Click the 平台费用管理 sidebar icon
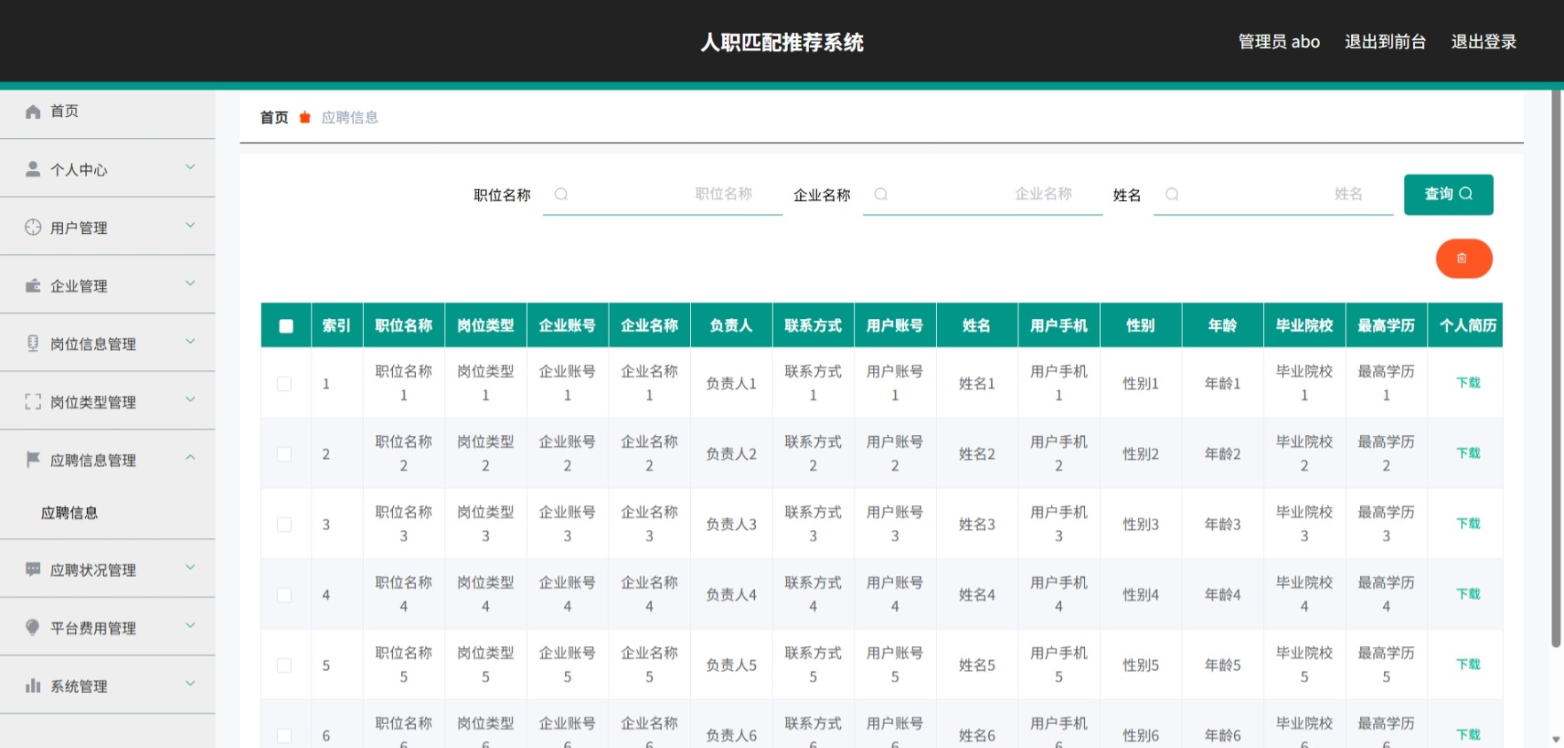 pyautogui.click(x=33, y=627)
